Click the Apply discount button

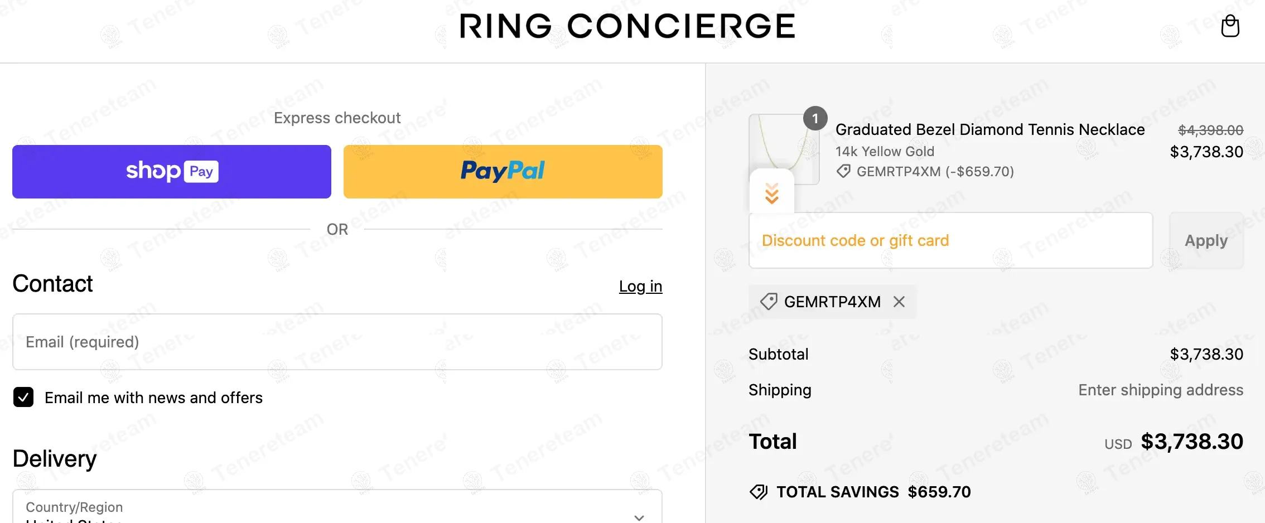1206,240
